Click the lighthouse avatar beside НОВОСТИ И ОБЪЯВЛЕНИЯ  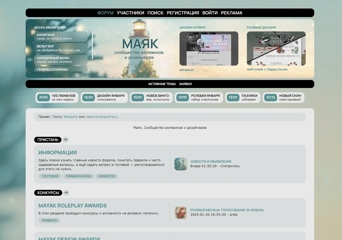tap(181, 164)
